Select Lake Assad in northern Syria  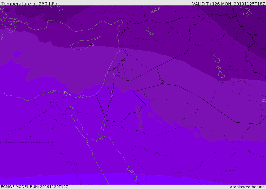(150, 31)
